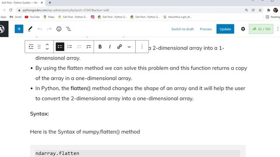Grab the block drag handle
280x157 pixels.
(39, 47)
